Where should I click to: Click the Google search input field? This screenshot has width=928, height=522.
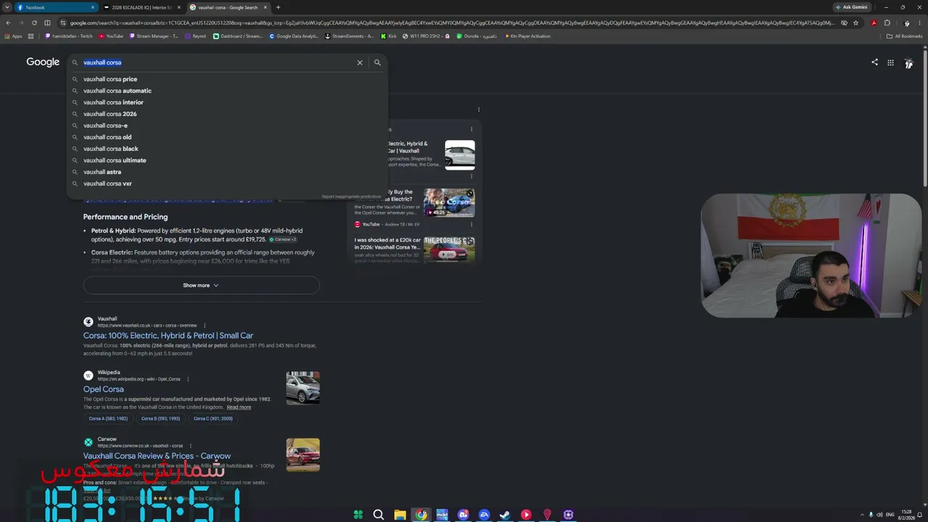click(217, 62)
